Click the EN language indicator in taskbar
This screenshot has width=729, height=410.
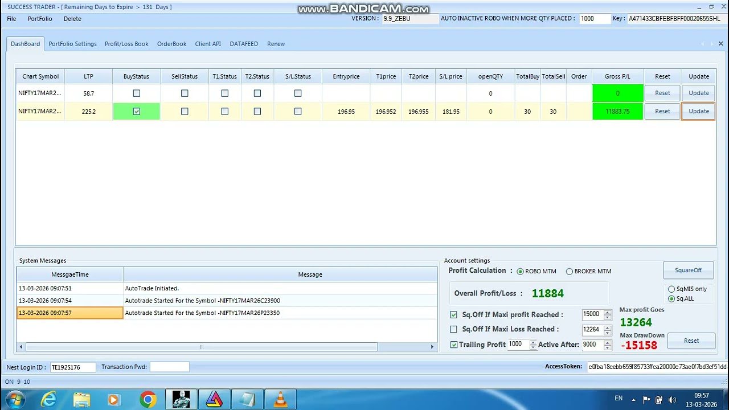pos(619,398)
